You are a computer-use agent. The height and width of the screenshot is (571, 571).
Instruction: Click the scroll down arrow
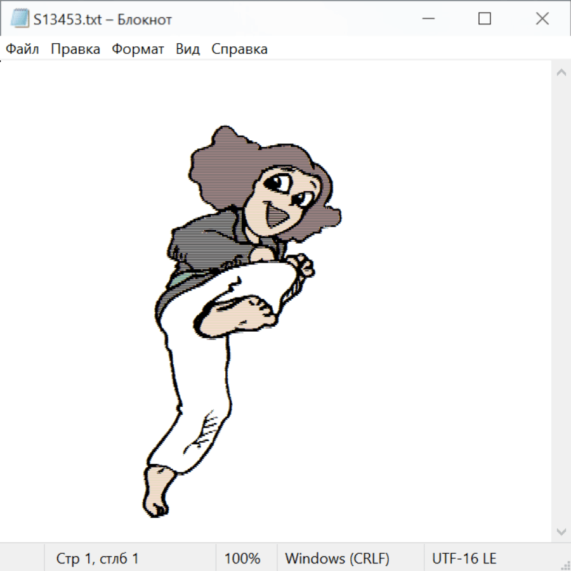click(561, 531)
